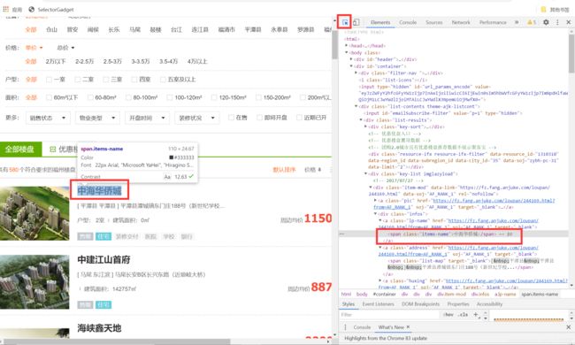Click the discount icon beside 优惠楼盘 tab
The image size is (575, 345).
[x=53, y=149]
